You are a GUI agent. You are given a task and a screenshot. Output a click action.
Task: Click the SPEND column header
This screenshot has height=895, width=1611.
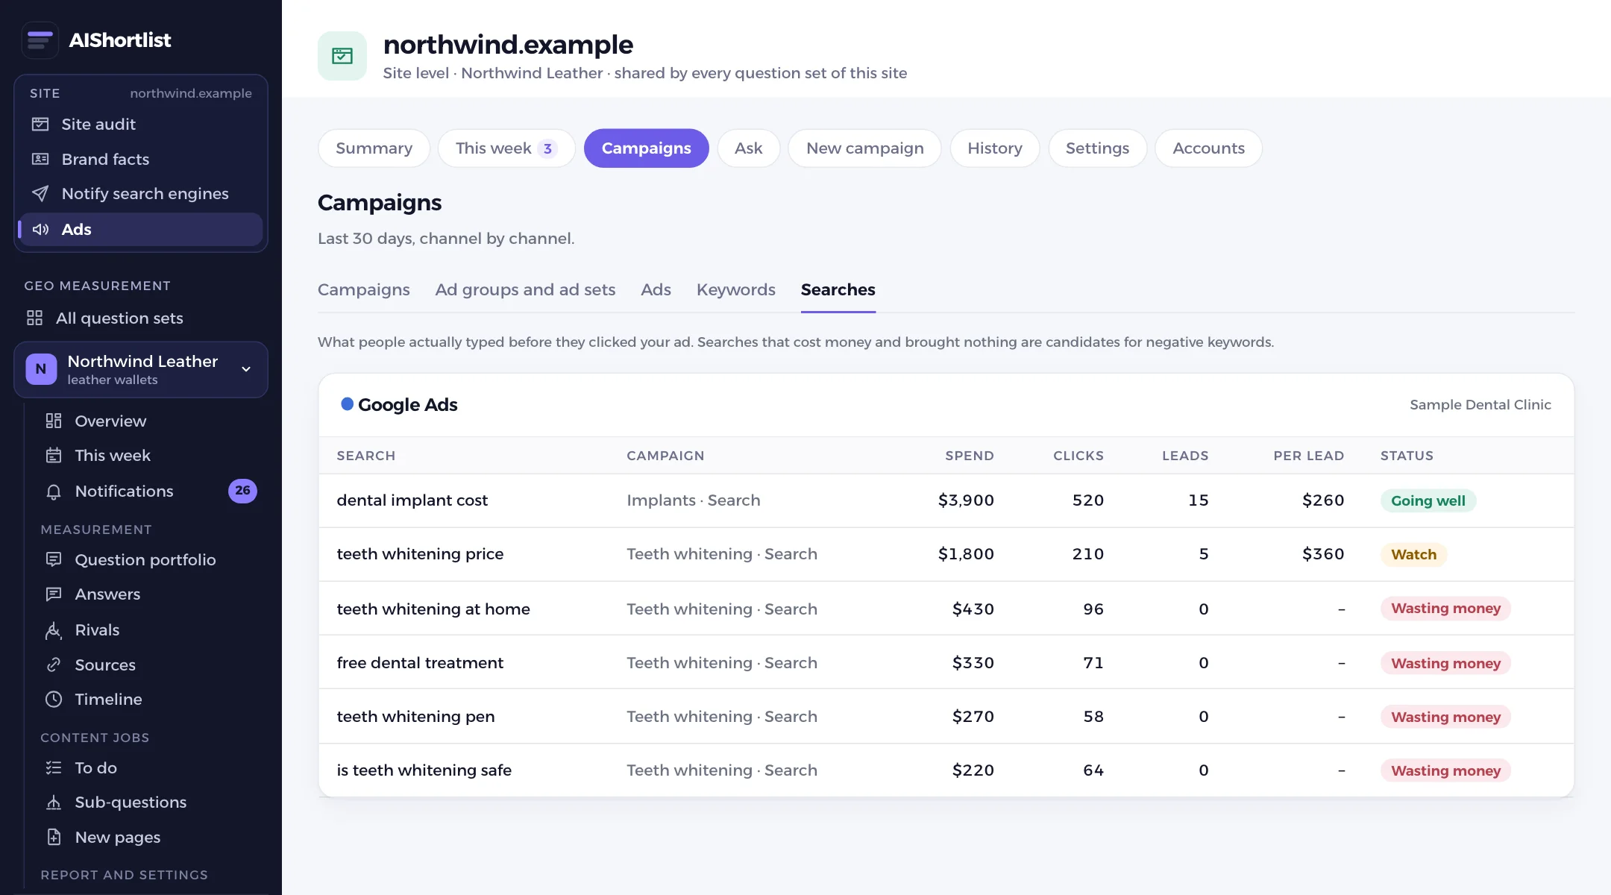click(970, 456)
